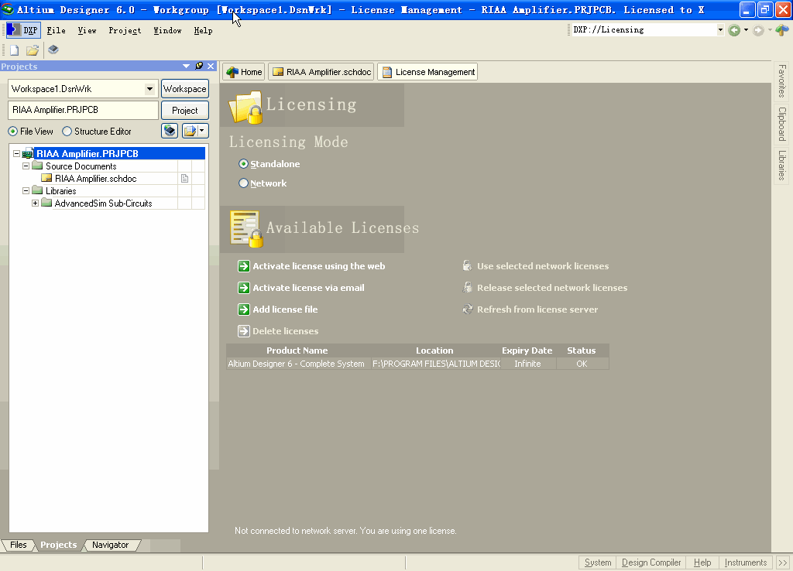
Task: Open the Design Compiler status bar button
Action: 651,562
